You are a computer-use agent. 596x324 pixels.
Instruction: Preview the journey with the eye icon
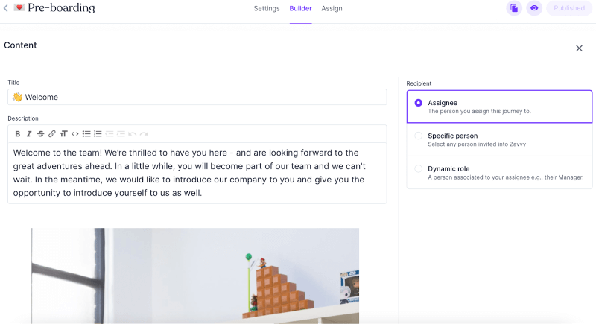tap(534, 8)
